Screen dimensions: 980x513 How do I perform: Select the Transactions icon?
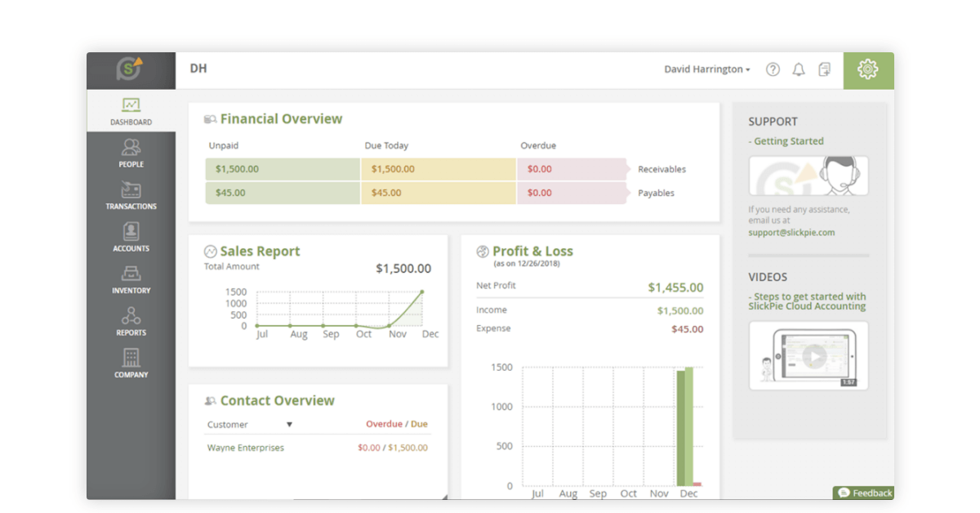(x=131, y=197)
